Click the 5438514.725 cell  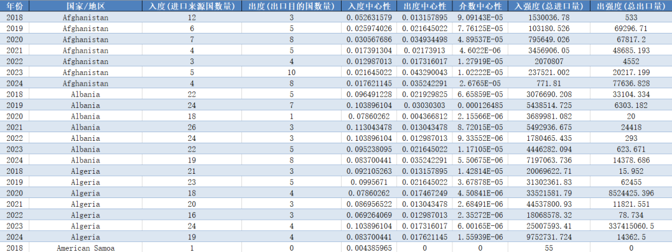pos(549,106)
